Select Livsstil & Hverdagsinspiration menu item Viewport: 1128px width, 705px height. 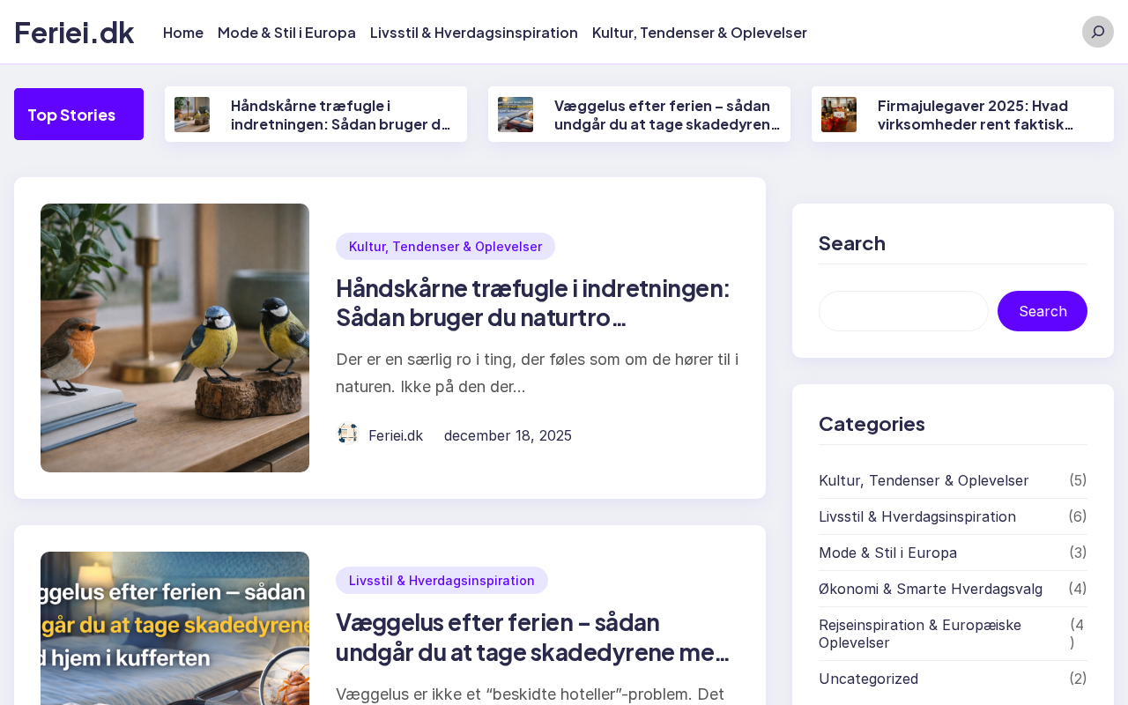pyautogui.click(x=474, y=33)
